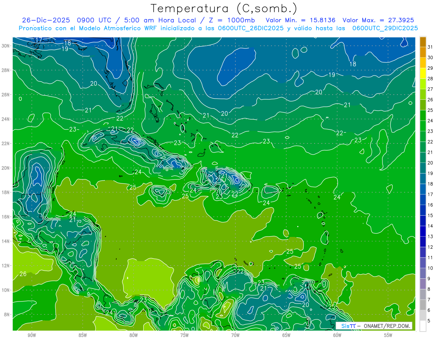The height and width of the screenshot is (340, 440).
Task: Click the 28N latitude axis label
Action: tap(6, 70)
